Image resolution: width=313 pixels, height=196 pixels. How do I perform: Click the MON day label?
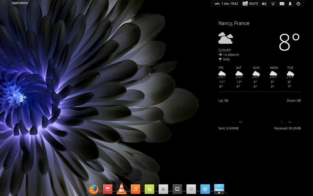274,68
